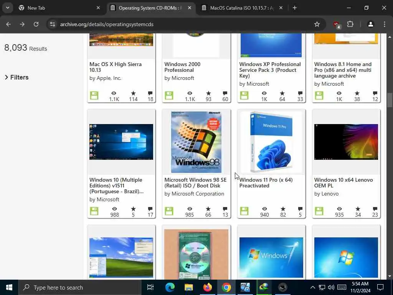Open Windows 10 x64 Lenovo OEM PL item

(x=343, y=182)
